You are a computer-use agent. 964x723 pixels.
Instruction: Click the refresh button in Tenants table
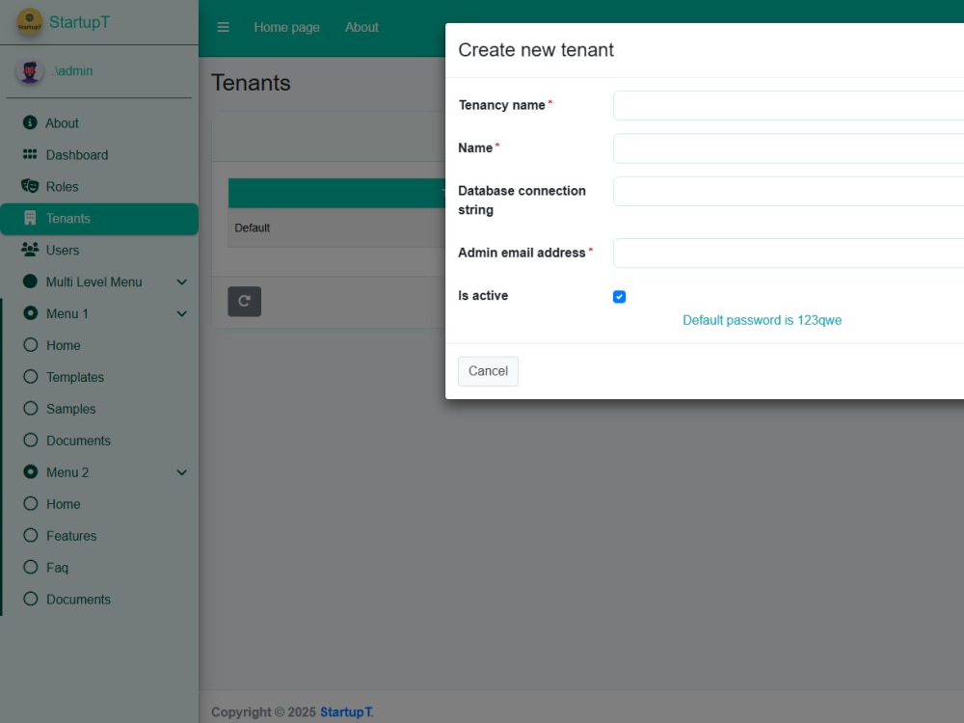tap(245, 301)
